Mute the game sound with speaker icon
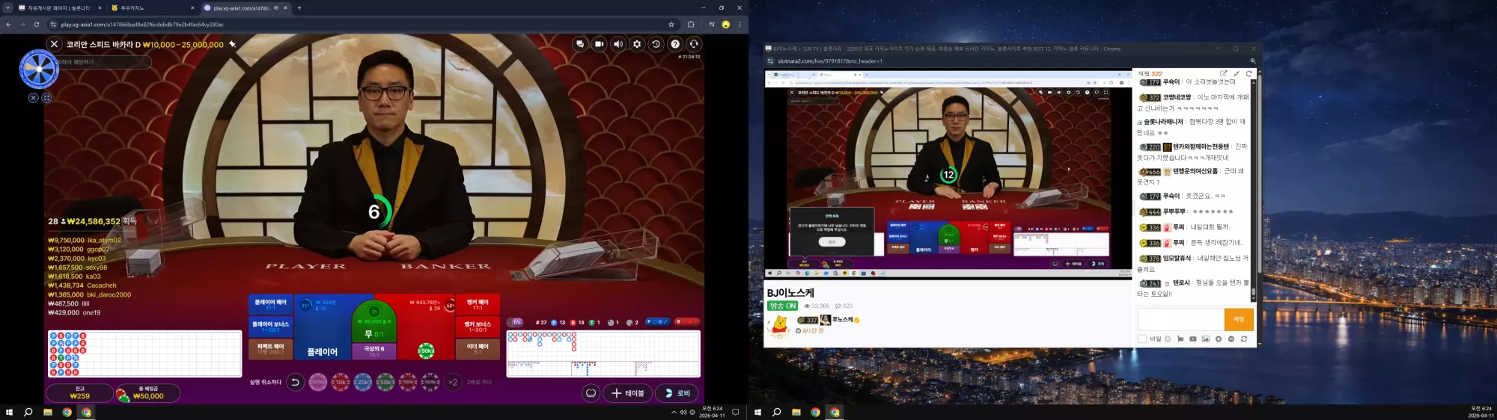The image size is (1497, 420). [x=618, y=44]
